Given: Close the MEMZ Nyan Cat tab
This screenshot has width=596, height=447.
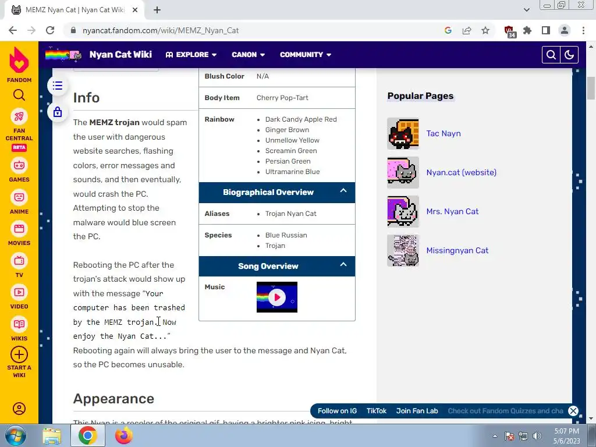Looking at the screenshot, I should (x=135, y=10).
